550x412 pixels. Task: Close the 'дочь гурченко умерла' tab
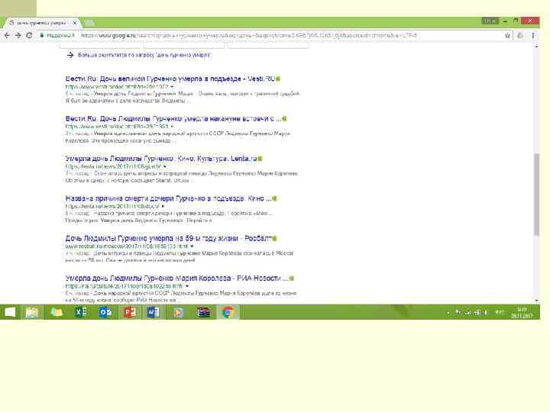coord(75,23)
